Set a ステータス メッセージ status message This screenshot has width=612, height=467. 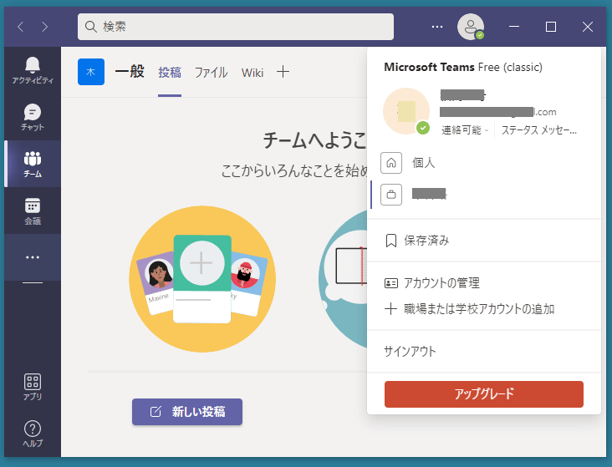[539, 130]
